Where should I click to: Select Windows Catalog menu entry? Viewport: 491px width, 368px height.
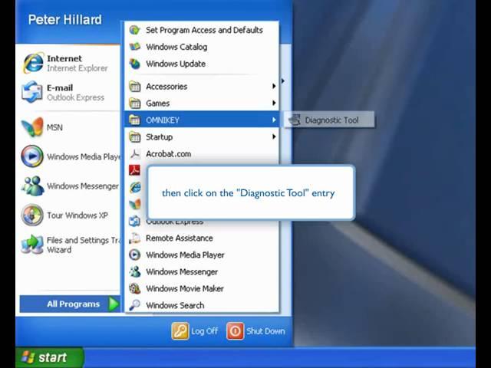click(202, 47)
